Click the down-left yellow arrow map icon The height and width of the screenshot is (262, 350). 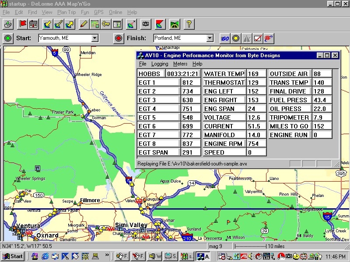pyautogui.click(x=48, y=24)
